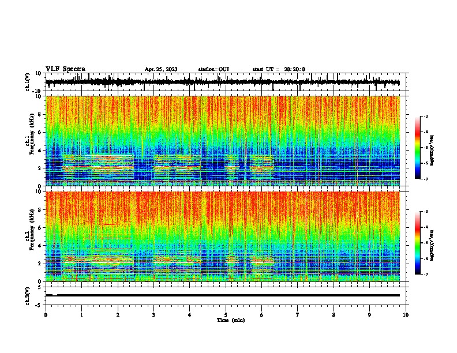Click time axis tick label "1"

click(x=81, y=315)
